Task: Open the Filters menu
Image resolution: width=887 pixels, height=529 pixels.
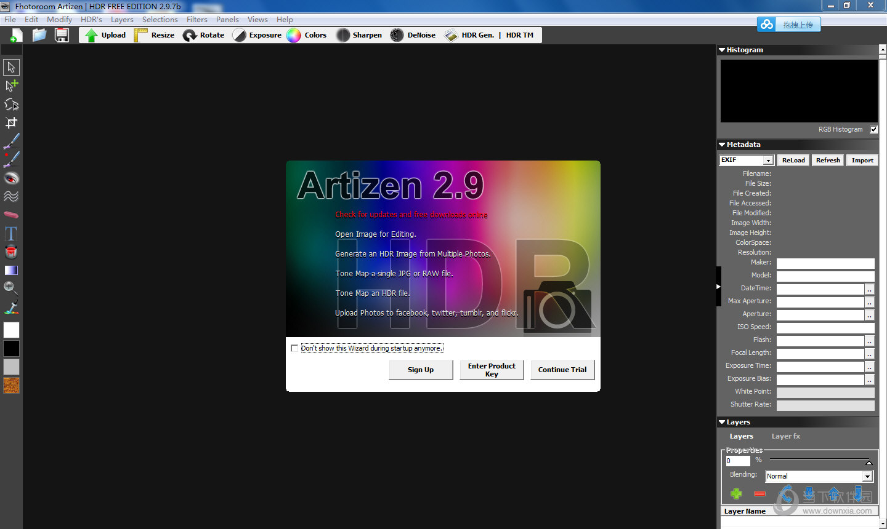Action: coord(197,20)
